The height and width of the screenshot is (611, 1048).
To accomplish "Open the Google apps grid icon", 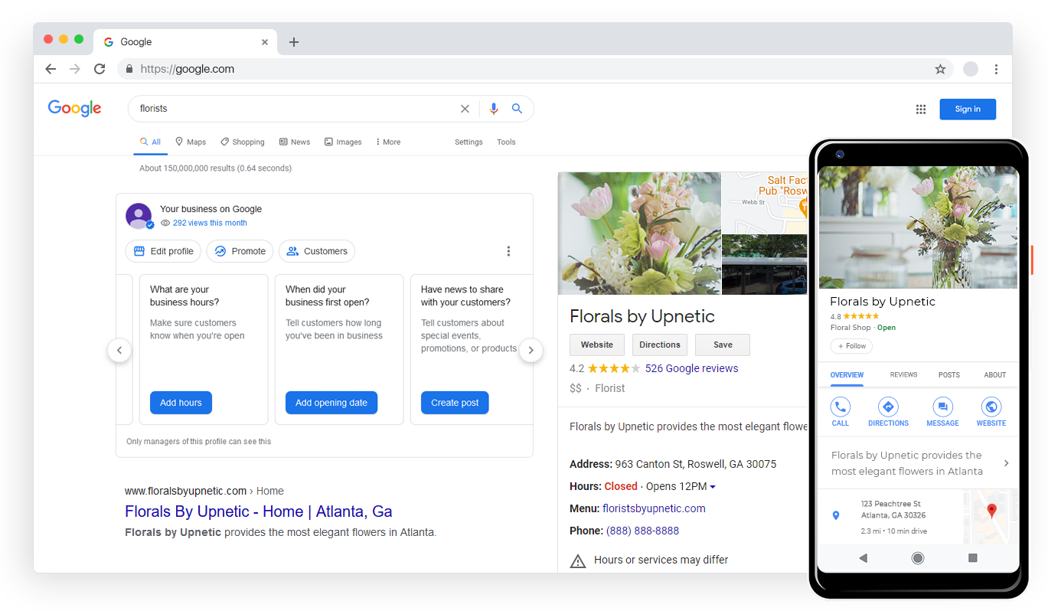I will click(x=921, y=109).
